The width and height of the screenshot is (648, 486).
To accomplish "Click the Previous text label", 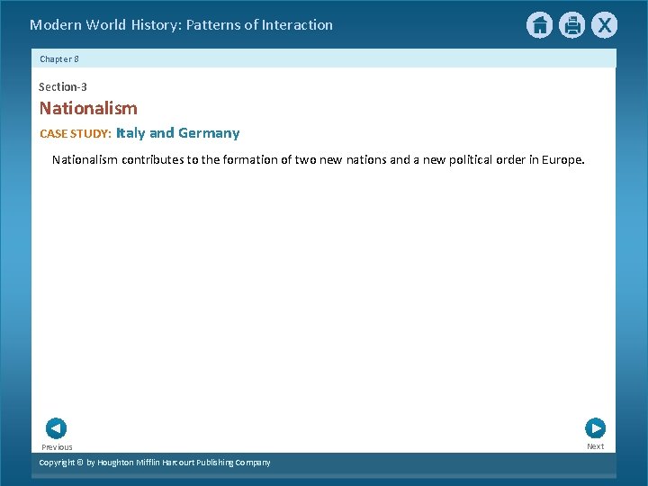I will (57, 447).
